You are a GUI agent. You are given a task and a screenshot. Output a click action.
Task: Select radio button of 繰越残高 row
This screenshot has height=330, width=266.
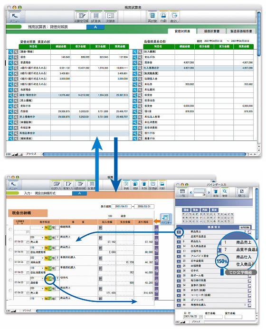coord(10,230)
